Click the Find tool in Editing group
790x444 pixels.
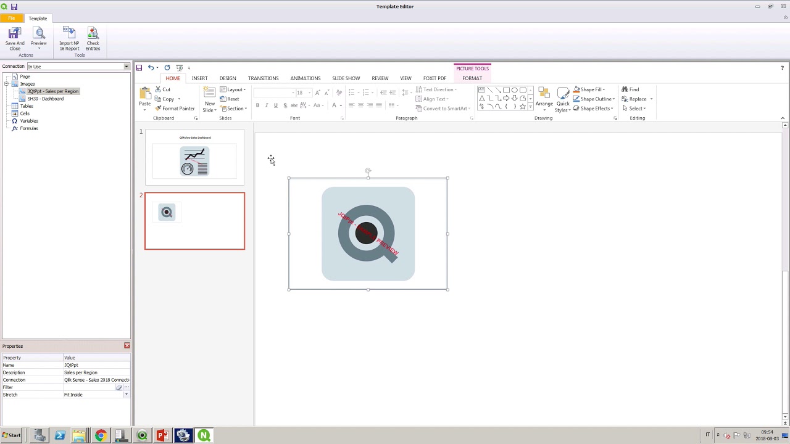[630, 89]
